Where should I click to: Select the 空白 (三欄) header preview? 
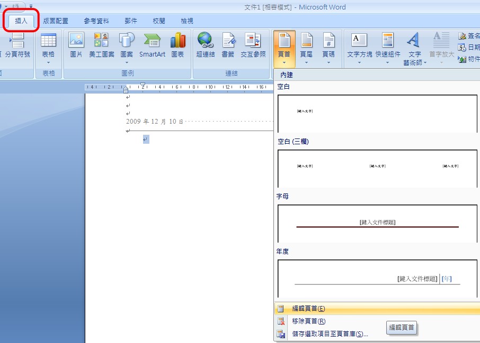point(377,168)
